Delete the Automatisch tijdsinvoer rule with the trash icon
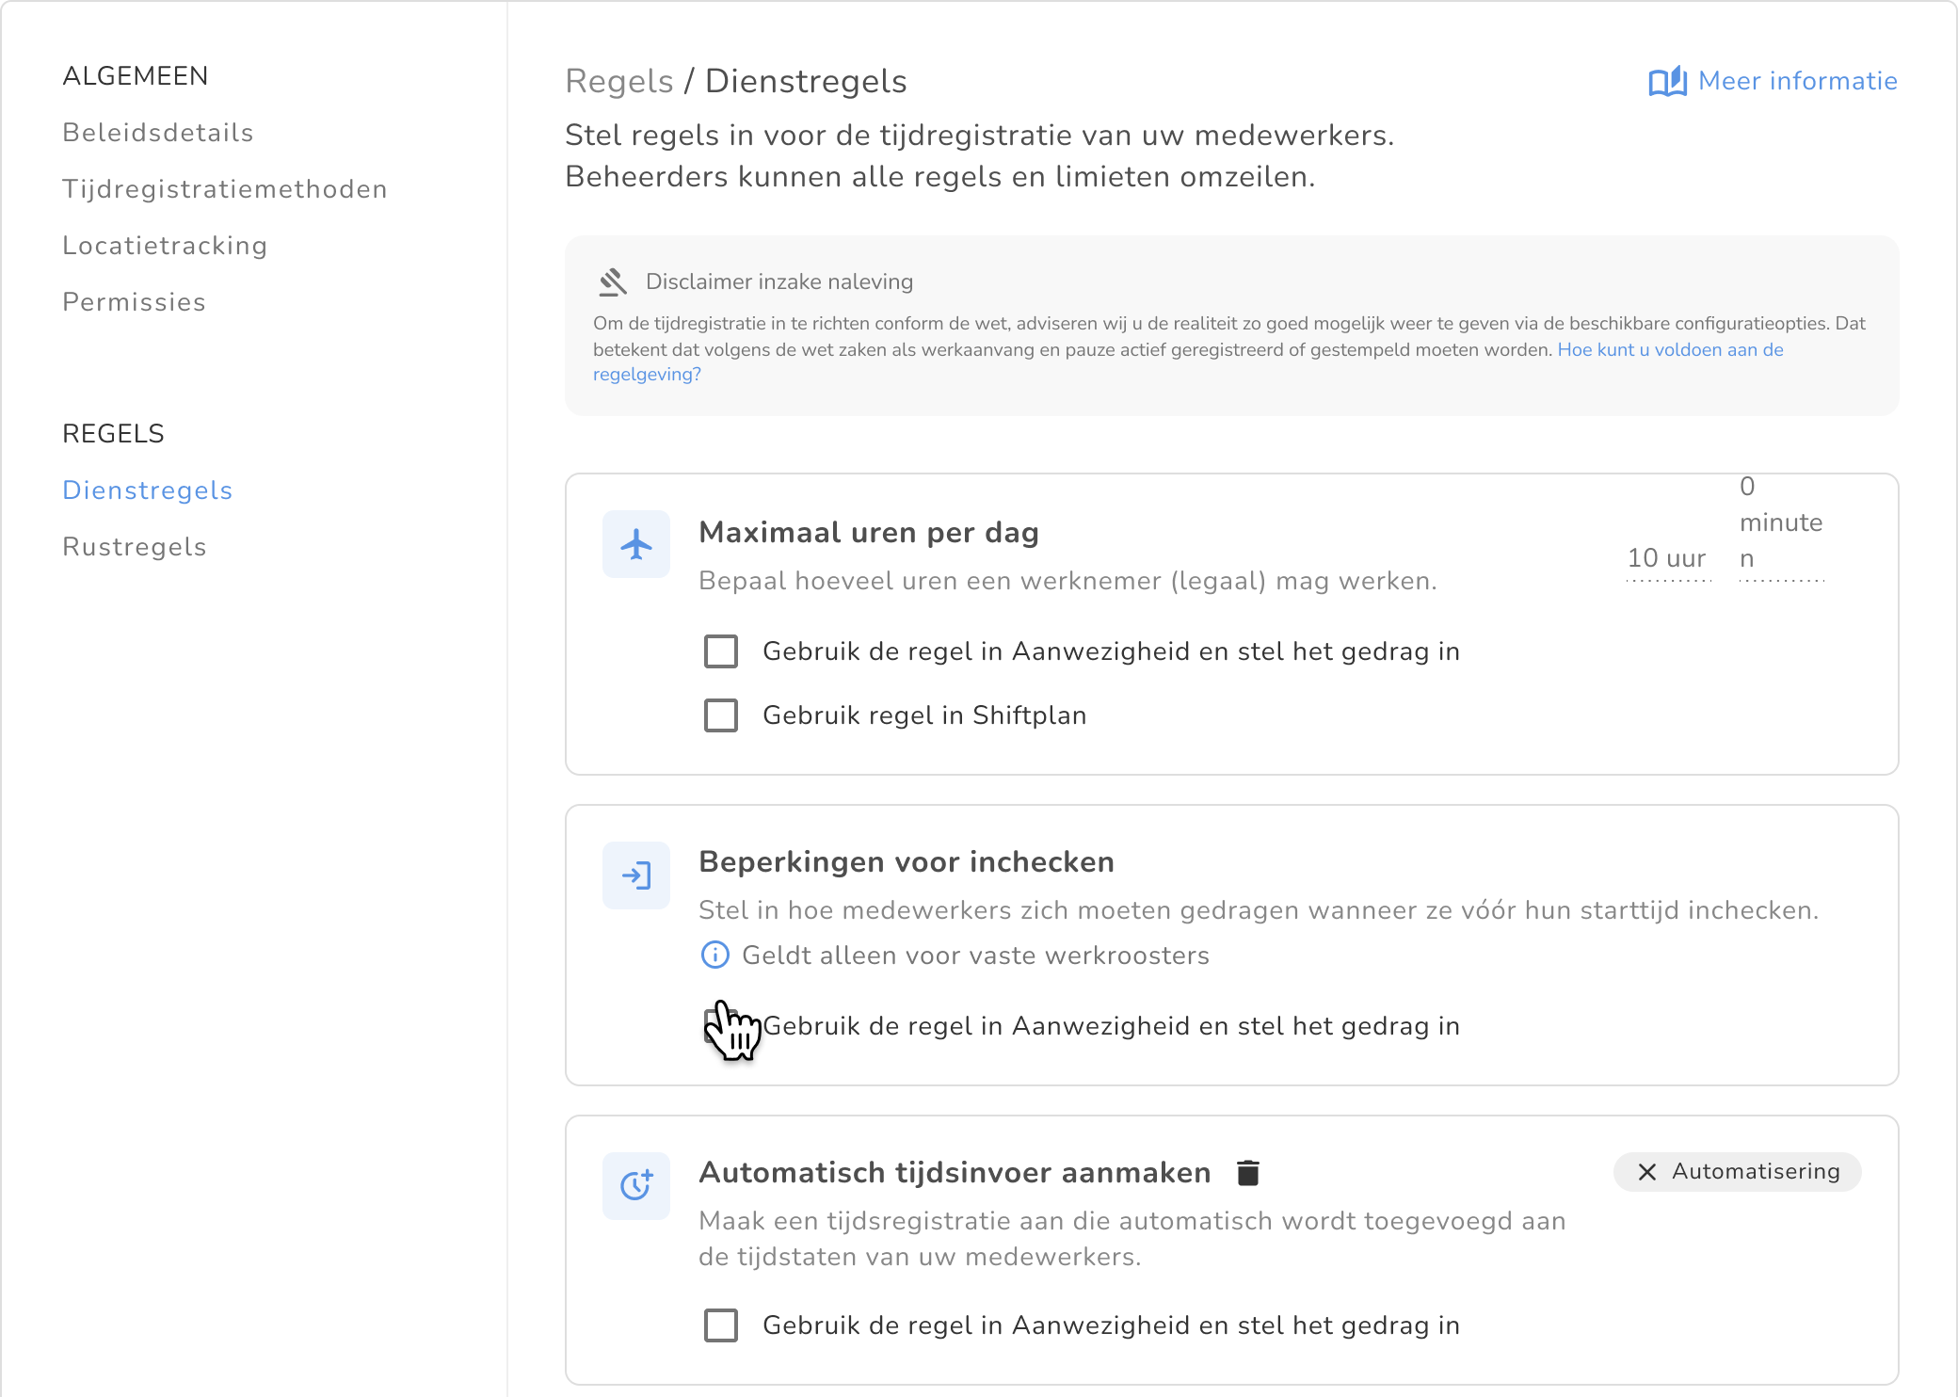The width and height of the screenshot is (1958, 1397). coord(1248,1173)
